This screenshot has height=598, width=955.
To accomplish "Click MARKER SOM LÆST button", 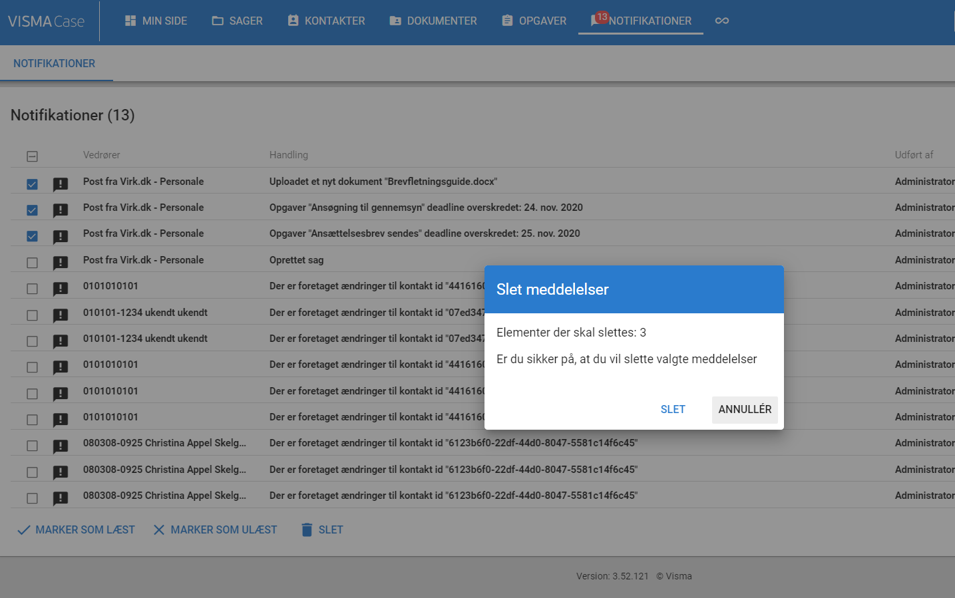I will [x=76, y=530].
